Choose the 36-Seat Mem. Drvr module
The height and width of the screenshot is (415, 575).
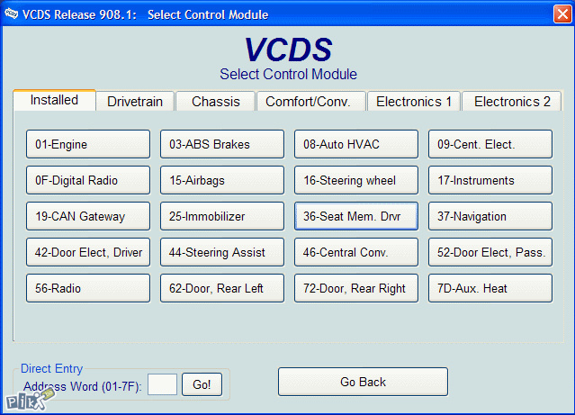[356, 216]
